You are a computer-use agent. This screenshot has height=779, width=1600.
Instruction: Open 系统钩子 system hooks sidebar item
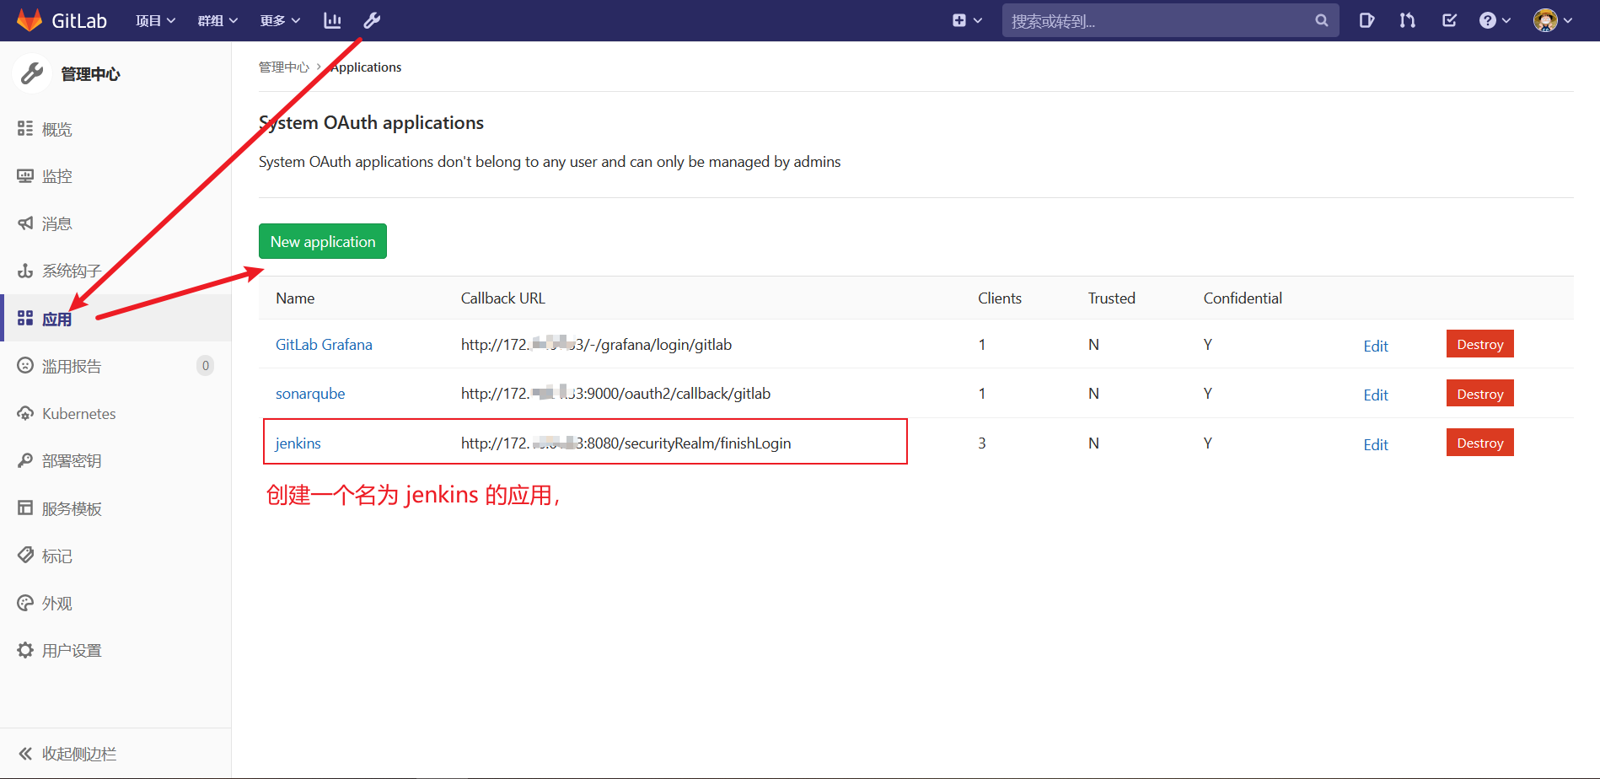coord(72,271)
